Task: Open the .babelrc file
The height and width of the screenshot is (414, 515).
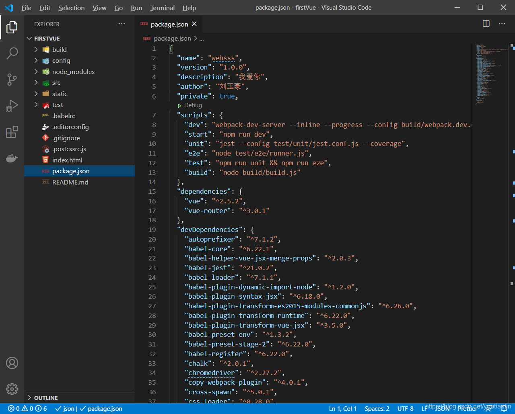Action: (x=79, y=116)
